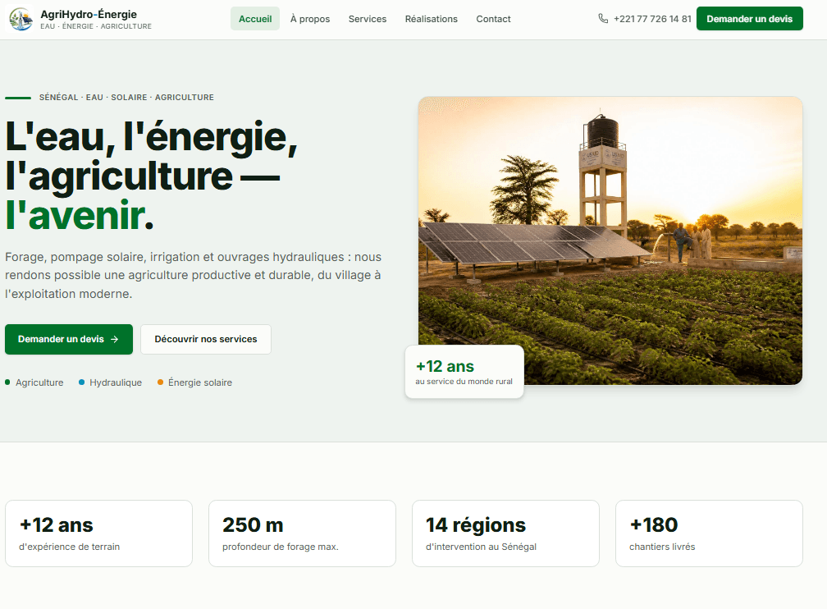Click the text au service du monde rural
Screen dimensions: 827x609
pyautogui.click(x=464, y=382)
